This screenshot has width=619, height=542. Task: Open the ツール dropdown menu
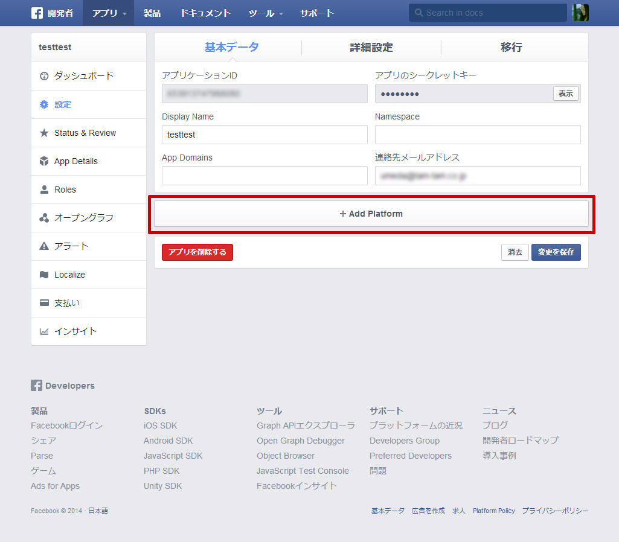pos(266,13)
